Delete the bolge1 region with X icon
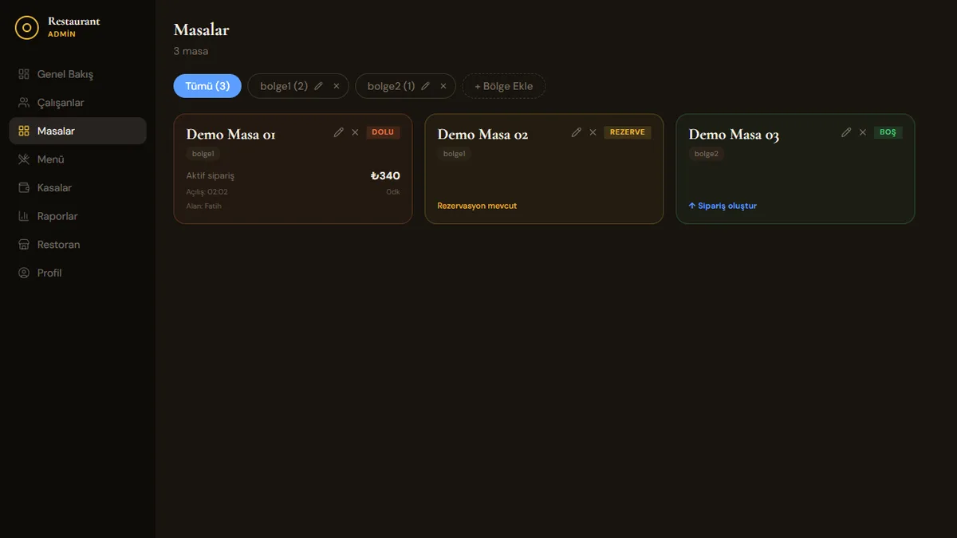 (337, 86)
